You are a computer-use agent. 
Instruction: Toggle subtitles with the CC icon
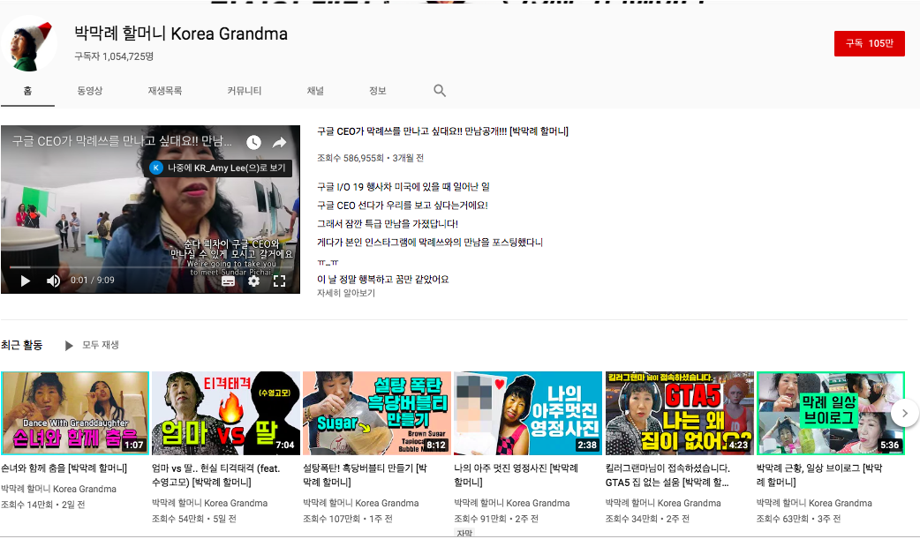click(228, 281)
